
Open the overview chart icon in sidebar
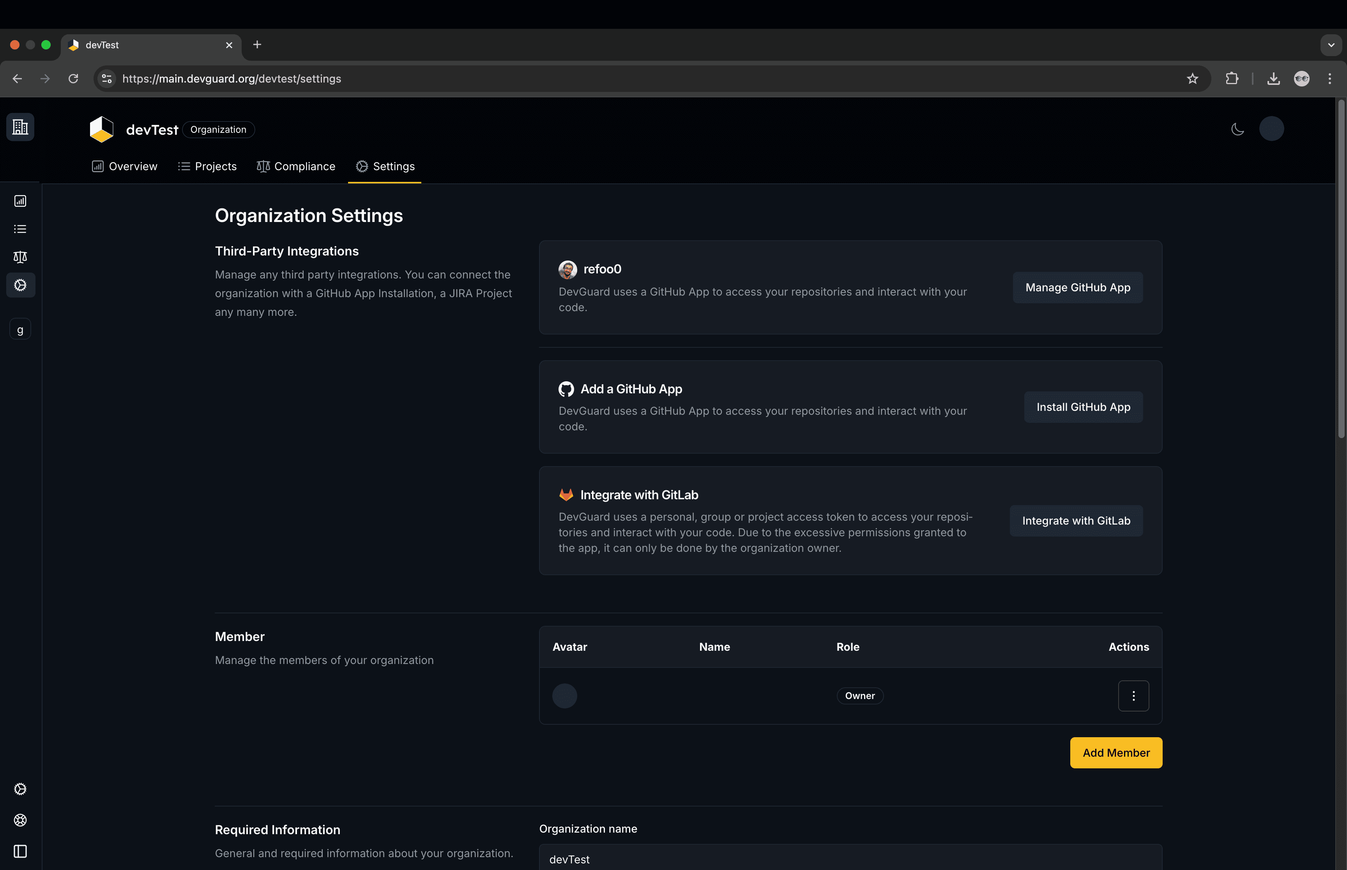point(20,201)
